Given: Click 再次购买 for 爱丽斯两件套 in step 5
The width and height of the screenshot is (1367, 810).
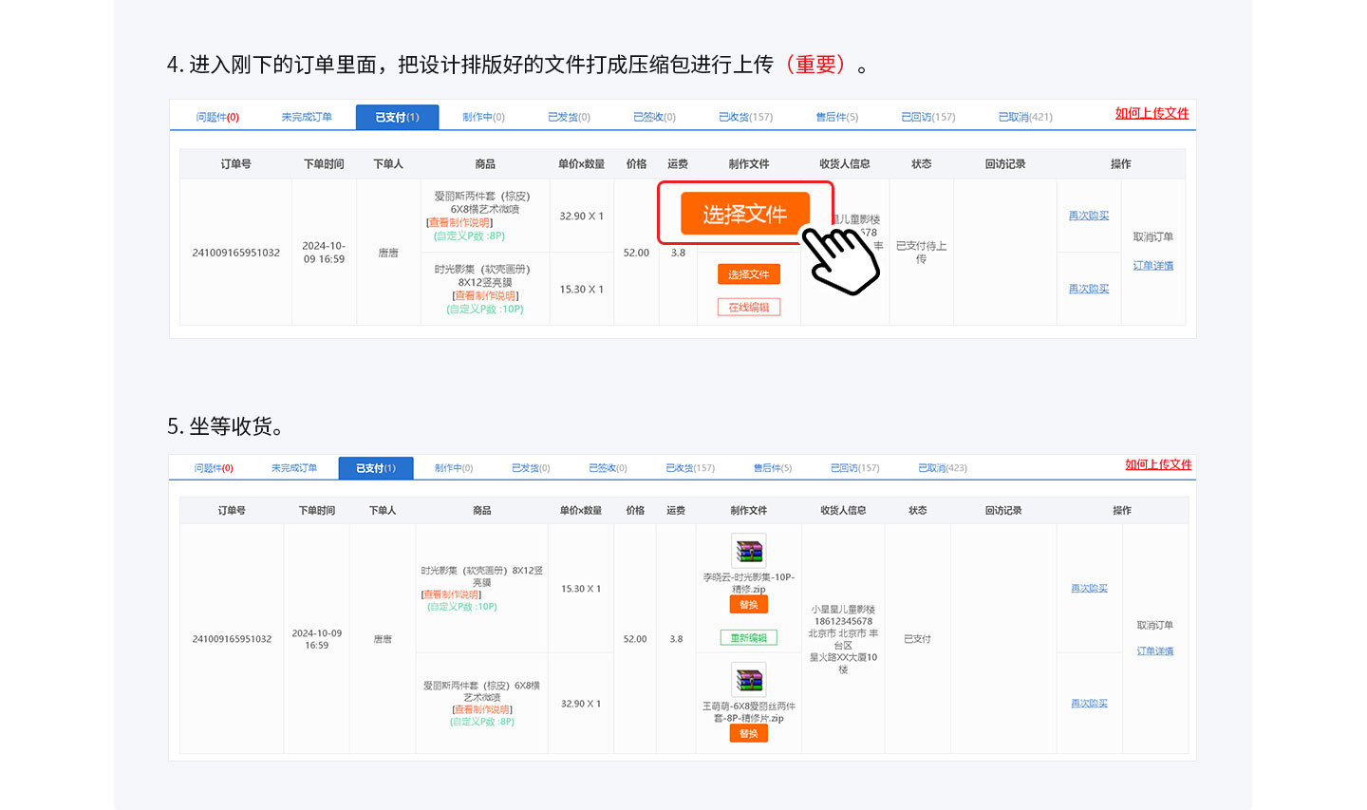Looking at the screenshot, I should [1089, 704].
